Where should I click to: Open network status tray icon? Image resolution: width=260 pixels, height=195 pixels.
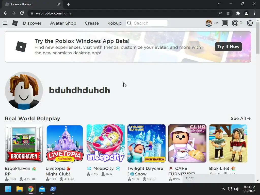point(230,189)
